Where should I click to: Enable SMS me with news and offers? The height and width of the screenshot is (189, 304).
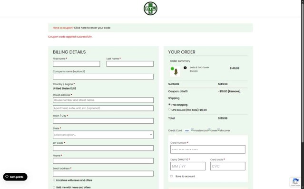click(x=54, y=187)
